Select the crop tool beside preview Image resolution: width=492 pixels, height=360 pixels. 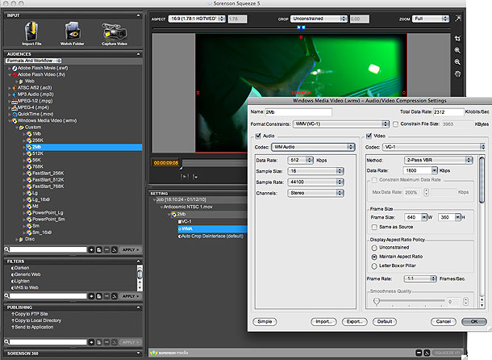tap(459, 38)
